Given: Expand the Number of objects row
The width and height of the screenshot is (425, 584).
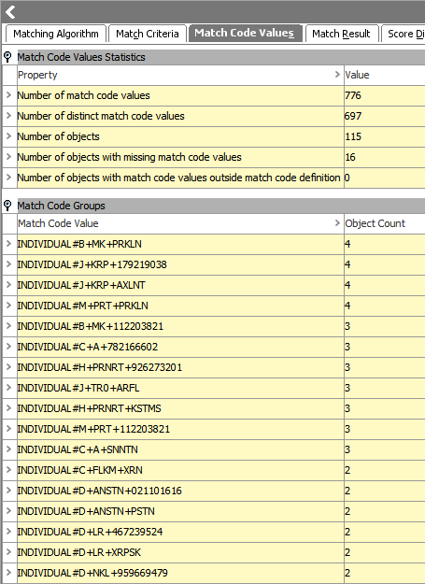Looking at the screenshot, I should pyautogui.click(x=9, y=136).
